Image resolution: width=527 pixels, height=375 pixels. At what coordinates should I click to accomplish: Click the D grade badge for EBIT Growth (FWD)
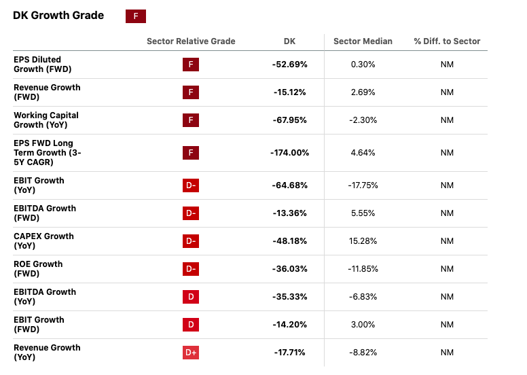click(191, 325)
